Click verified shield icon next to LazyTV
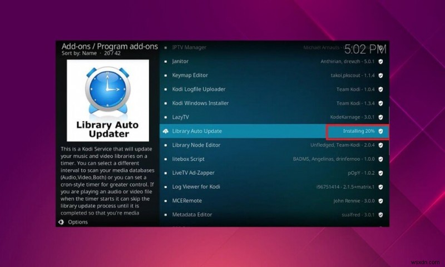The height and width of the screenshot is (267, 445). pyautogui.click(x=380, y=117)
